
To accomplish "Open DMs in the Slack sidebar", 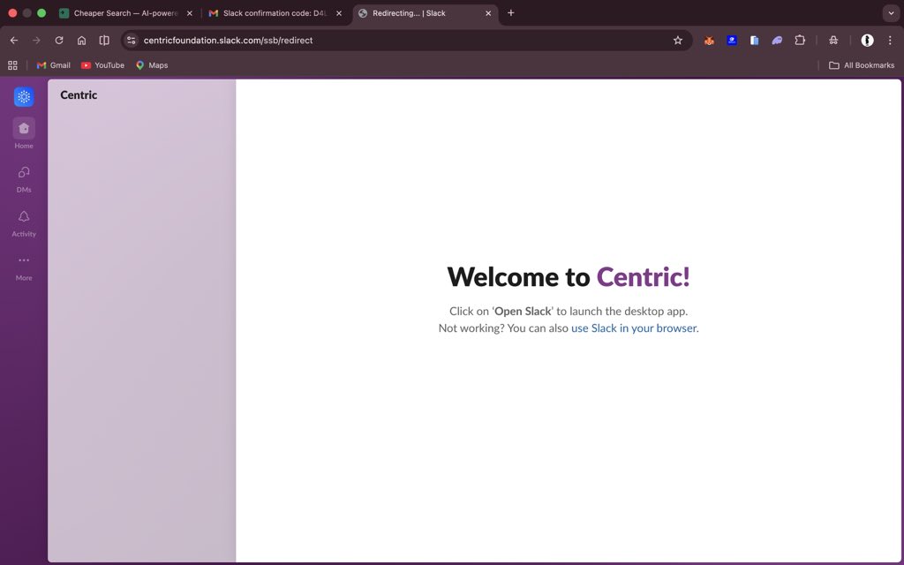I will 24,178.
